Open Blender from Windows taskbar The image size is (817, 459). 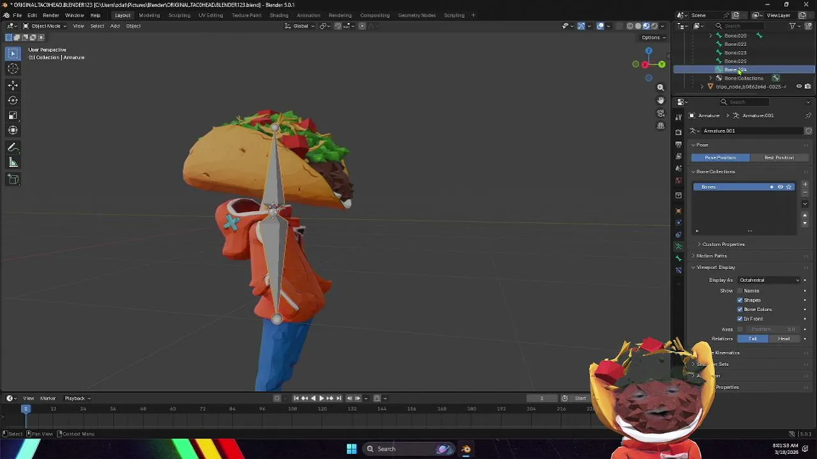(466, 449)
